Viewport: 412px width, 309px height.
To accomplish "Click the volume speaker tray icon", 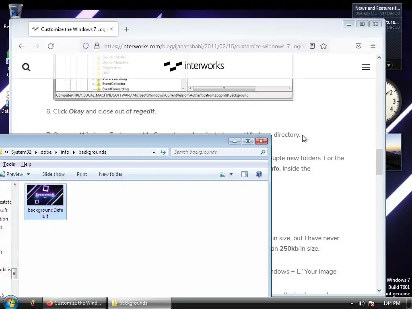I will [x=362, y=303].
